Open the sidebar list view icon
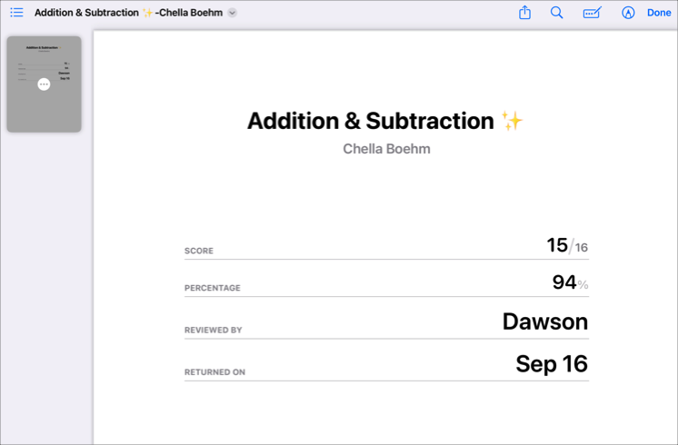Screen dimensions: 678x445 [x=16, y=13]
